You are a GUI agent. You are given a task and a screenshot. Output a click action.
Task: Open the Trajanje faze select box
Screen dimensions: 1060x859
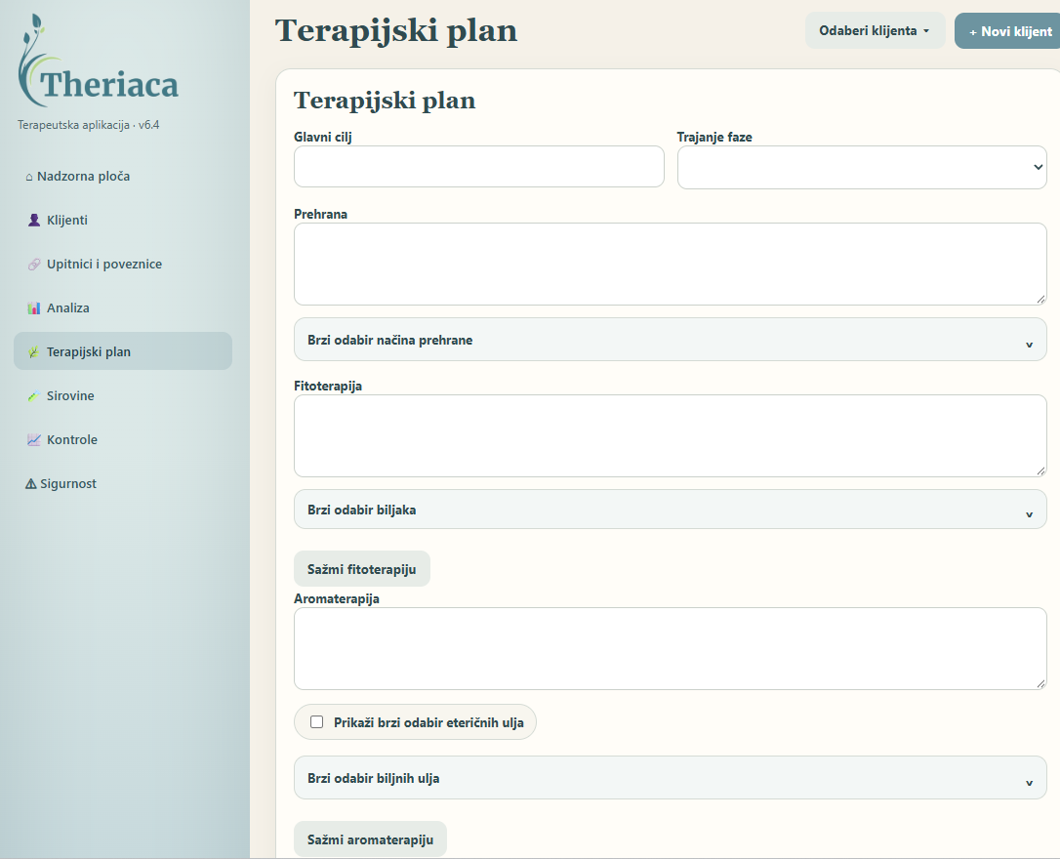click(x=862, y=167)
